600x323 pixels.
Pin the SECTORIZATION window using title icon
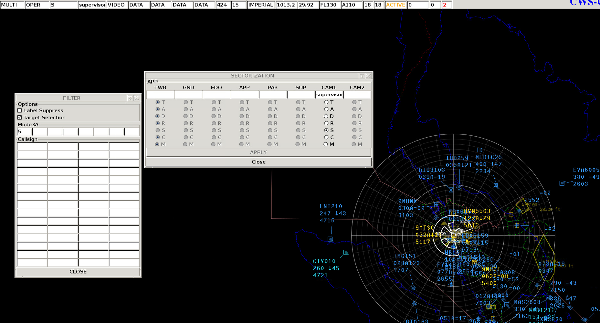pyautogui.click(x=362, y=76)
